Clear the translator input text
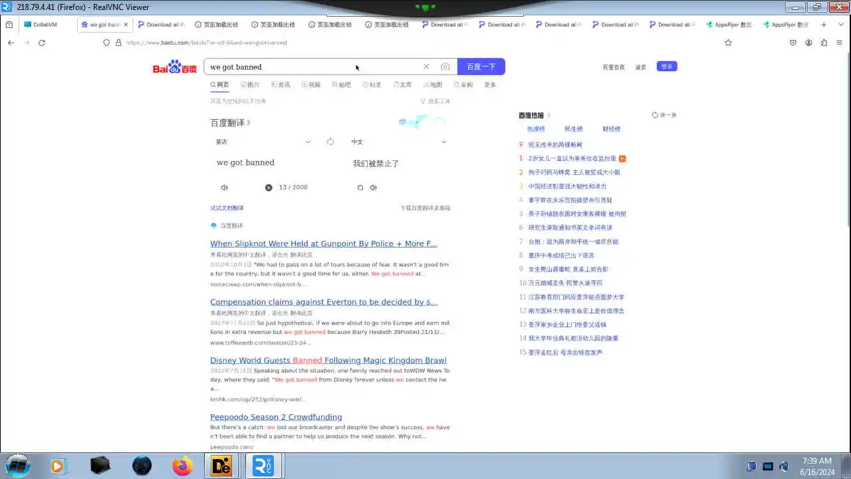851x479 pixels. 269,188
